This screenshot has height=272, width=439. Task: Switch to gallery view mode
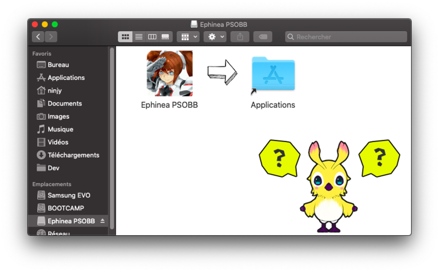[166, 37]
